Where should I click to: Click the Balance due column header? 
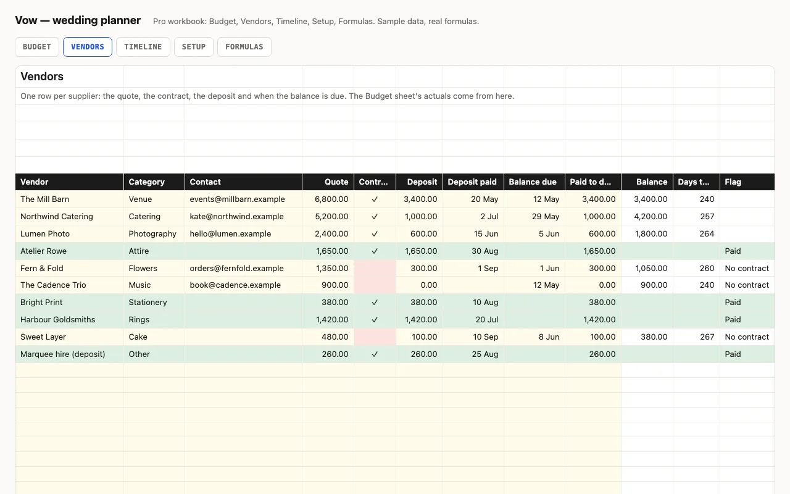(x=534, y=182)
